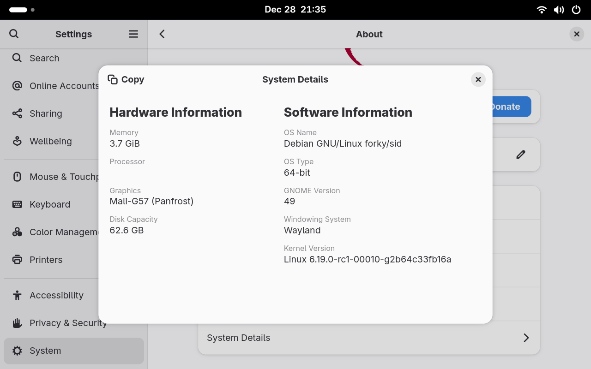Open Keyboard settings
Screen dimensions: 591x369
tap(49, 204)
